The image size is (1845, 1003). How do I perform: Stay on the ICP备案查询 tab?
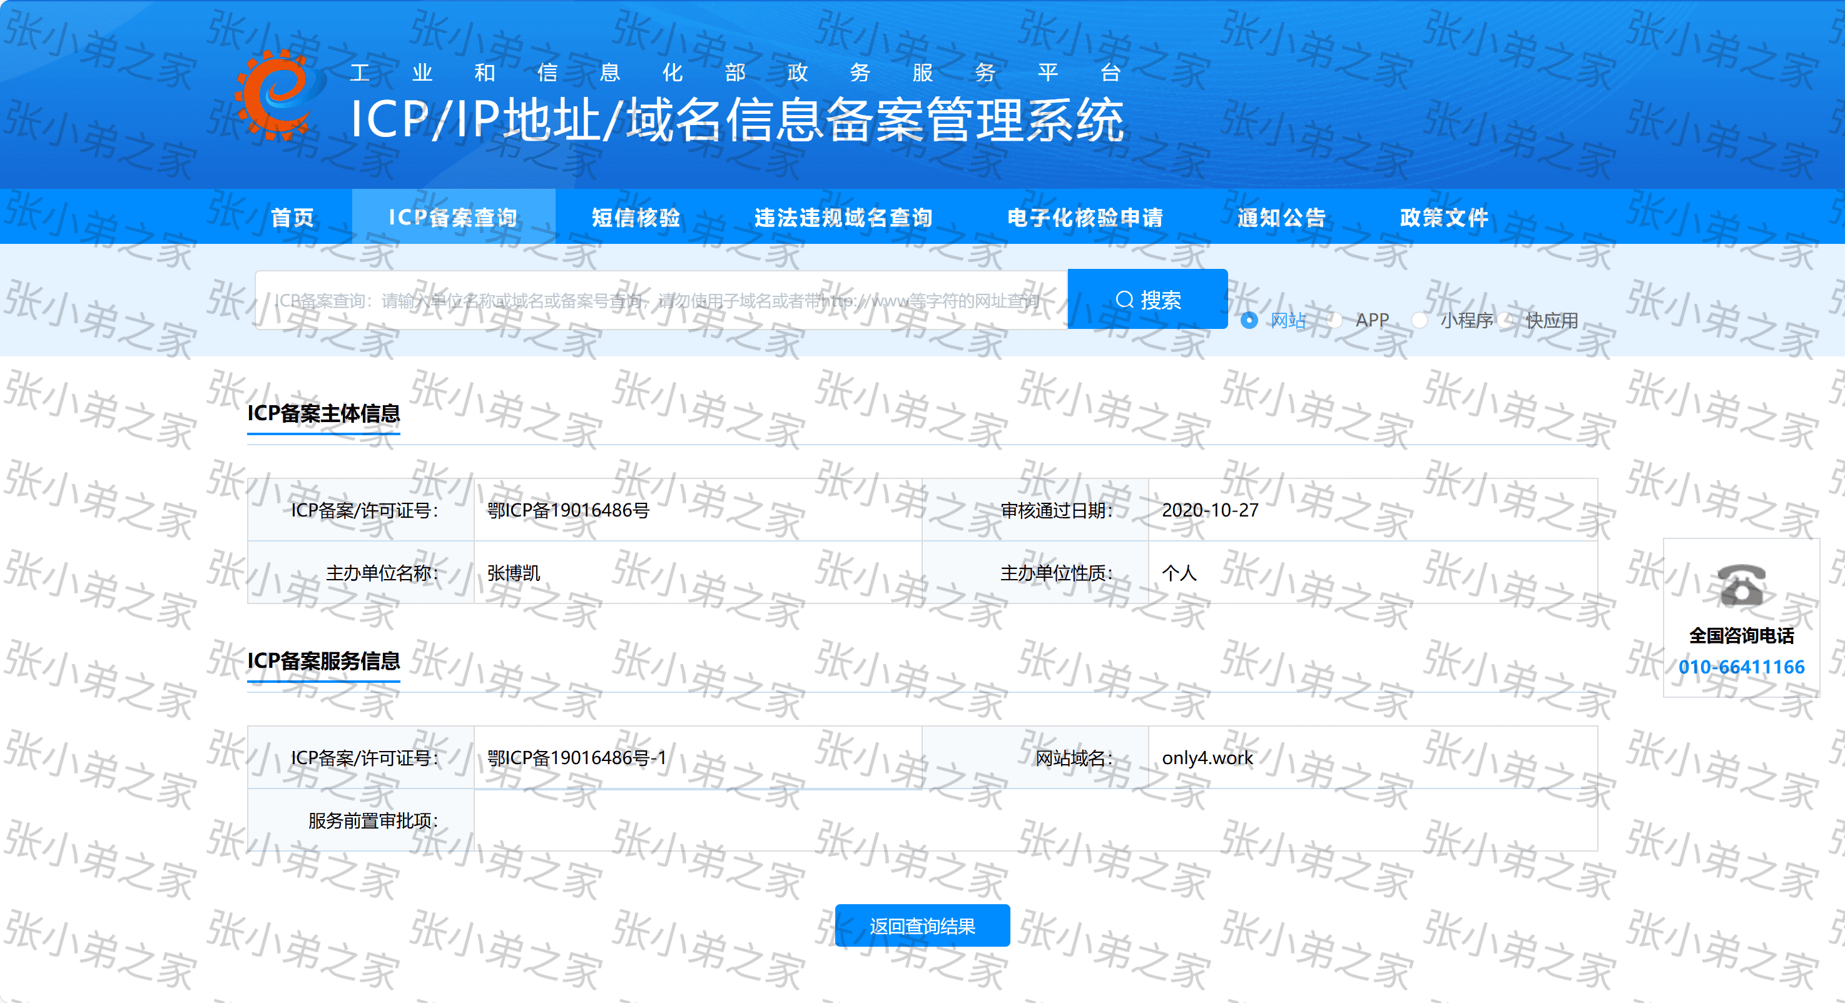click(454, 217)
